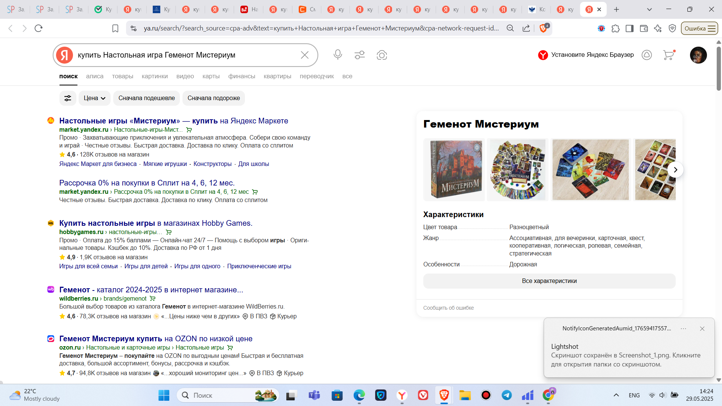Open browser extensions puzzle icon

point(616,28)
